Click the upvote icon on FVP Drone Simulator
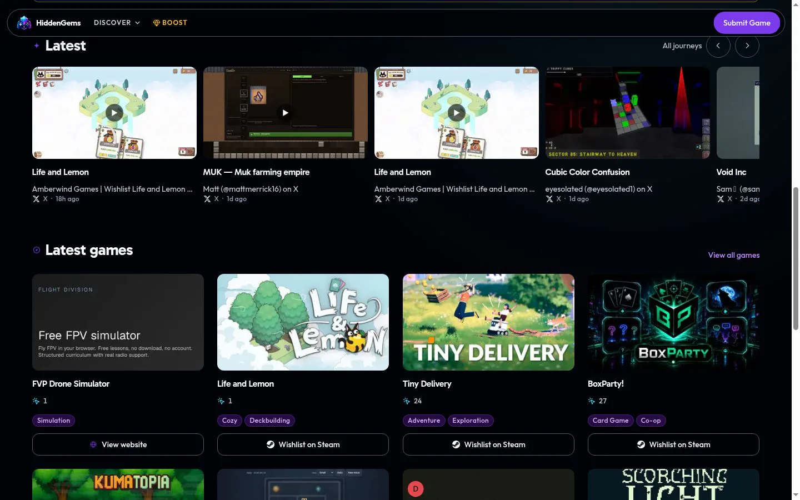Screen dimensions: 800x500 [x=36, y=401]
